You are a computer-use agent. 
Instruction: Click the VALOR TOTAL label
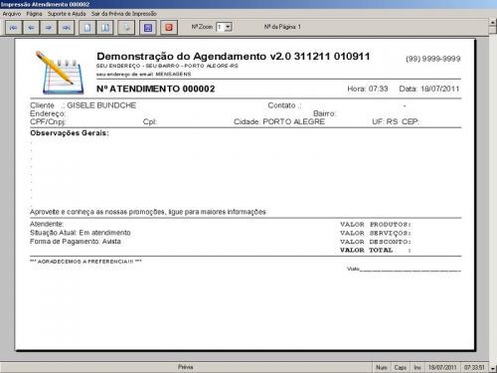click(376, 251)
